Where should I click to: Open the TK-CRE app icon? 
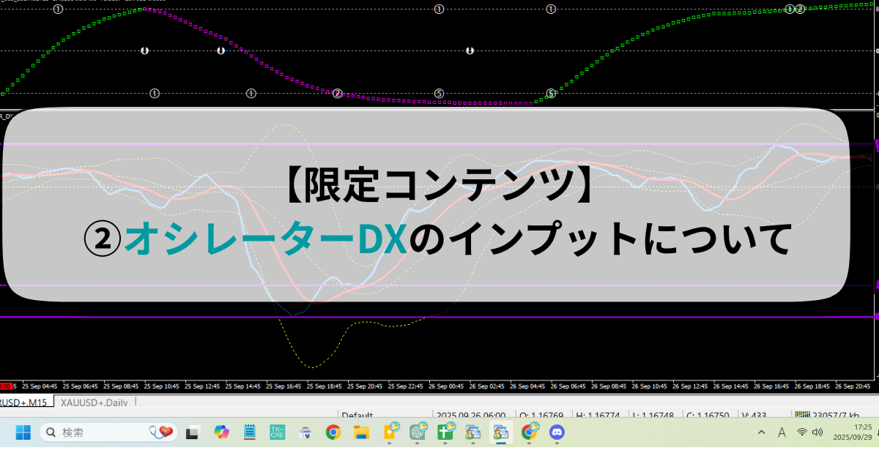pos(278,432)
